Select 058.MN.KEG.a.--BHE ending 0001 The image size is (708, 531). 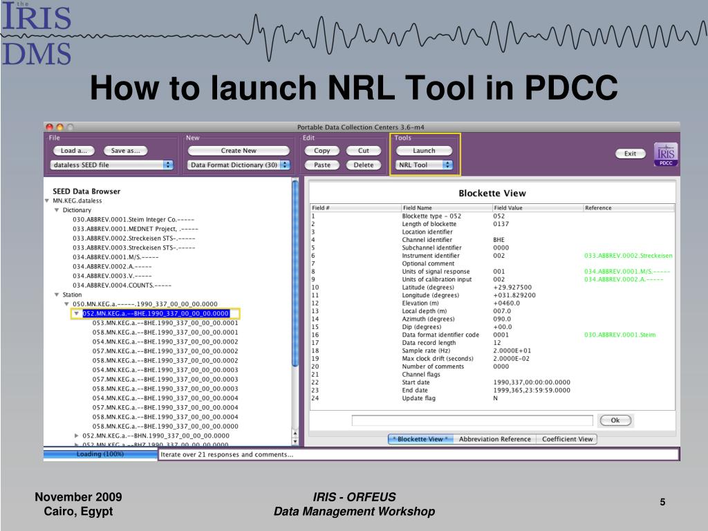[165, 333]
